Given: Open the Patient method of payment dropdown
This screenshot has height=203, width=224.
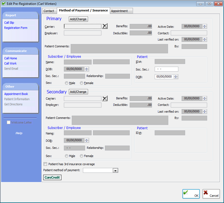Looking at the screenshot, I should pos(115,170).
